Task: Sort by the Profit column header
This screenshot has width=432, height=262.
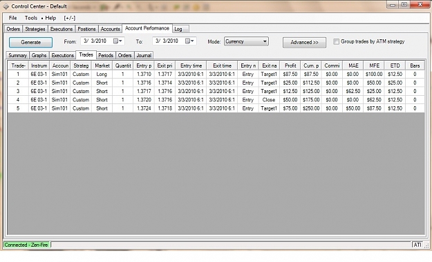Action: point(290,65)
